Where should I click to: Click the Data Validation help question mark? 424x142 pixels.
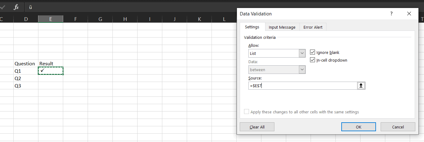coord(391,14)
